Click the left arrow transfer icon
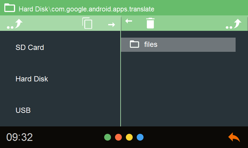Image resolution: width=248 pixels, height=148 pixels. 129,21
